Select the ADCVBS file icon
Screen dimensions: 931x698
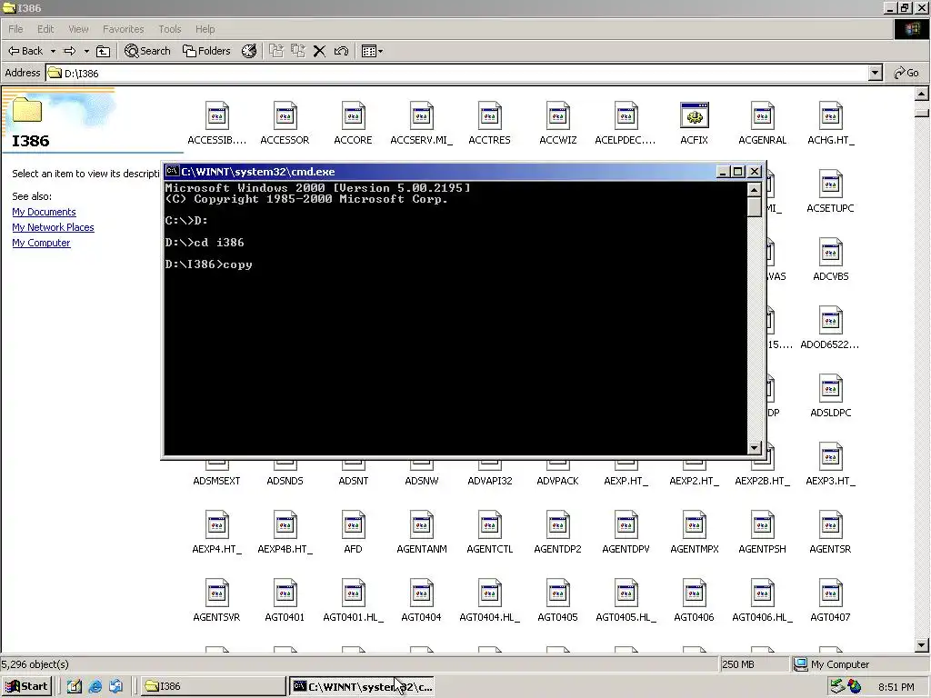pos(831,252)
